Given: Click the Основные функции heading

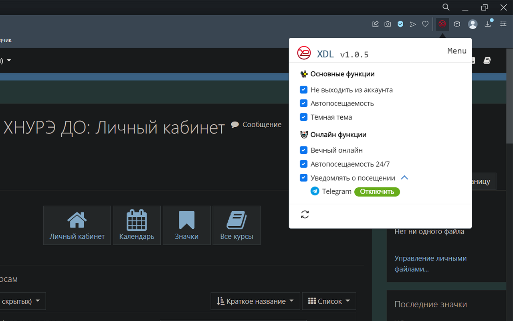Looking at the screenshot, I should [x=343, y=74].
